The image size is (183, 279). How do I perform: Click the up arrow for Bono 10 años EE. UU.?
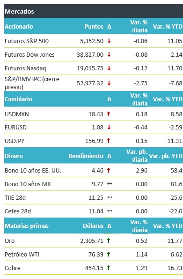pyautogui.click(x=109, y=170)
